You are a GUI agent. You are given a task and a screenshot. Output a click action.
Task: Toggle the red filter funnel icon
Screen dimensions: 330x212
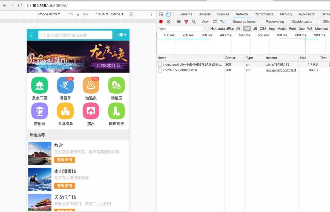(186, 22)
